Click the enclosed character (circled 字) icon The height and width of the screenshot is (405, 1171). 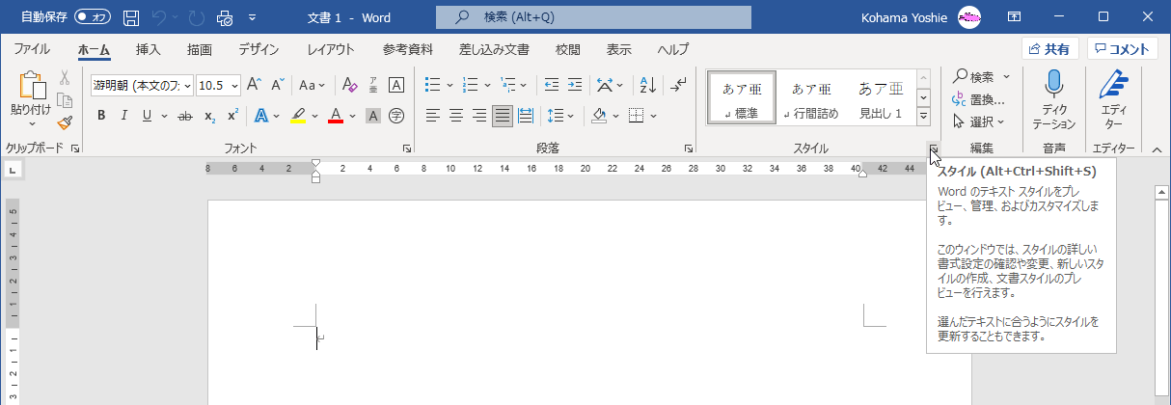coord(395,117)
